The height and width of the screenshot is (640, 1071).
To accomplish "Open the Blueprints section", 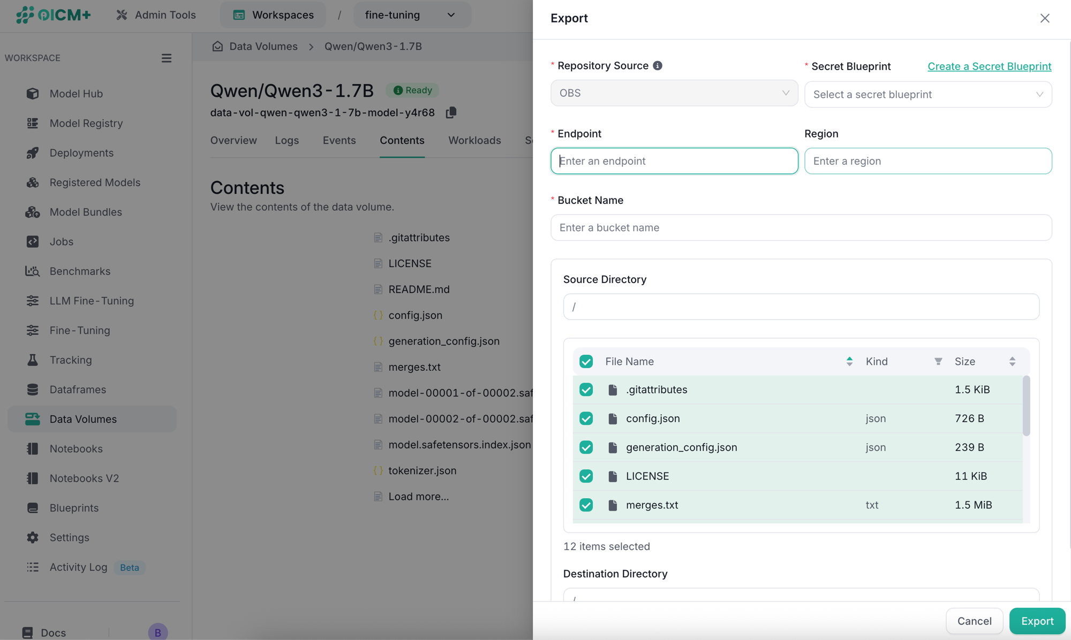I will pos(74,507).
